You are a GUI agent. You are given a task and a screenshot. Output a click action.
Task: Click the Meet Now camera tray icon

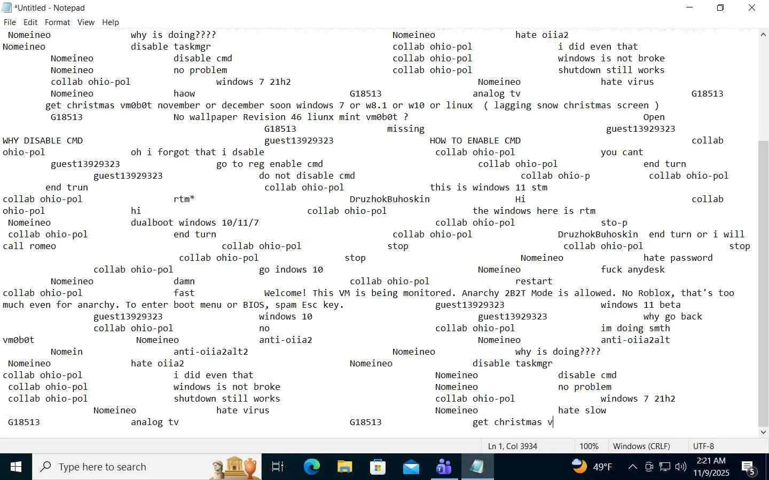649,467
